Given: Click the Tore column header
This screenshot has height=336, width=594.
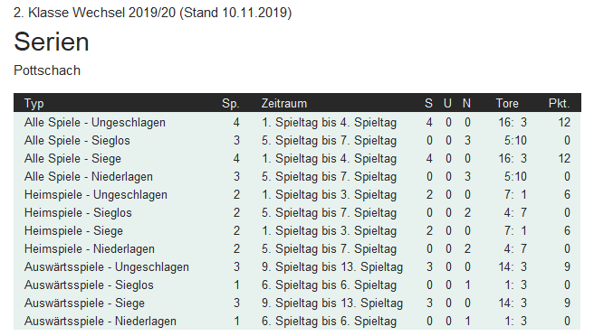Looking at the screenshot, I should (x=507, y=103).
